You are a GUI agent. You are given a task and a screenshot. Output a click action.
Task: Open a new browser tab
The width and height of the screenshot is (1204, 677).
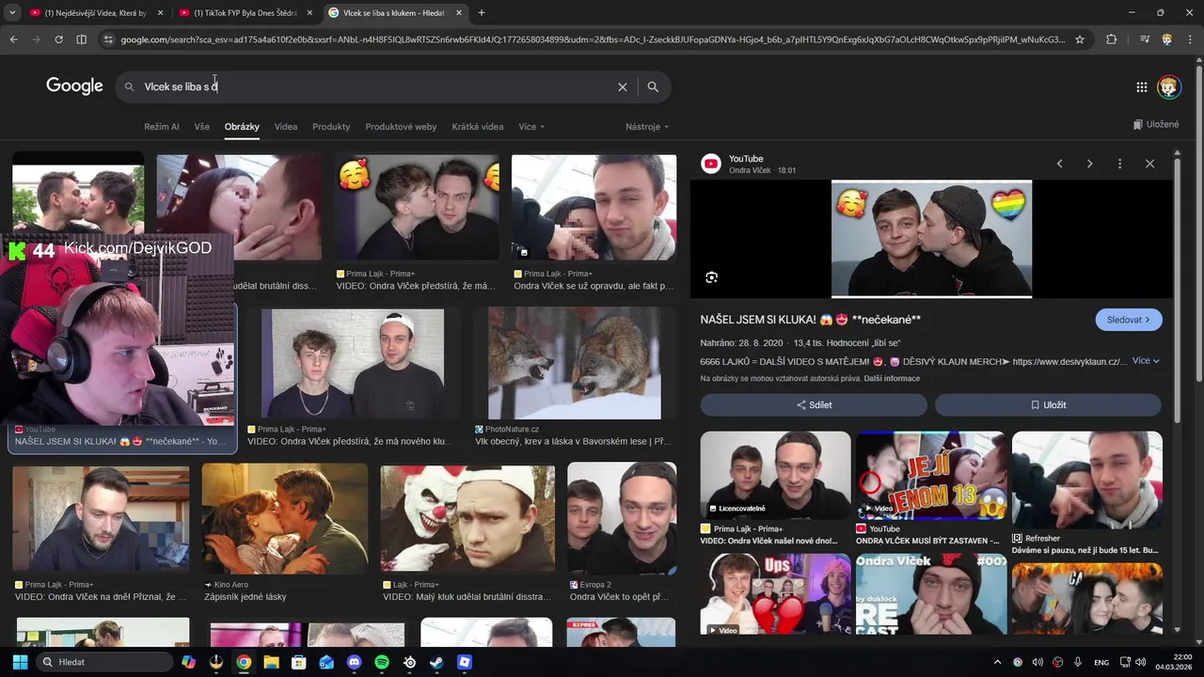tap(482, 13)
